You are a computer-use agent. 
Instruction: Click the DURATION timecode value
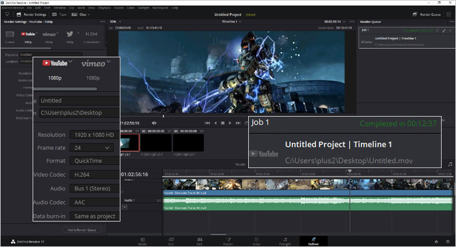(344, 28)
